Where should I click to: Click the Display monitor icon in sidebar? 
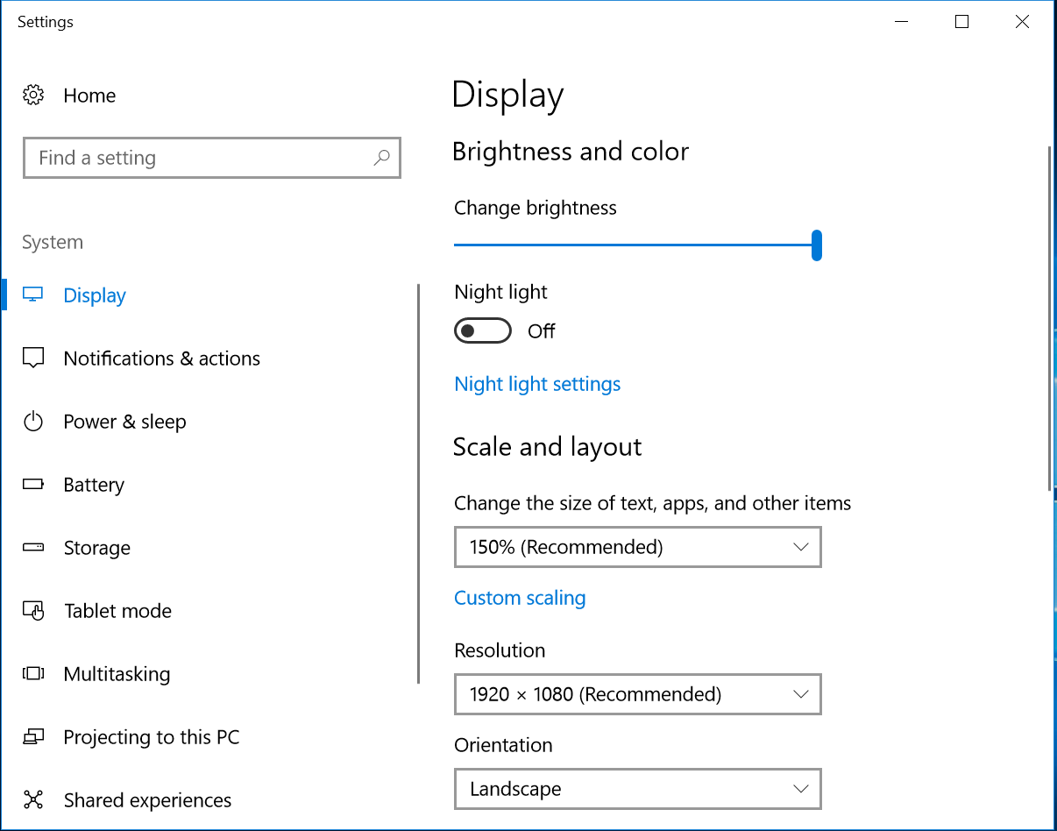[33, 295]
